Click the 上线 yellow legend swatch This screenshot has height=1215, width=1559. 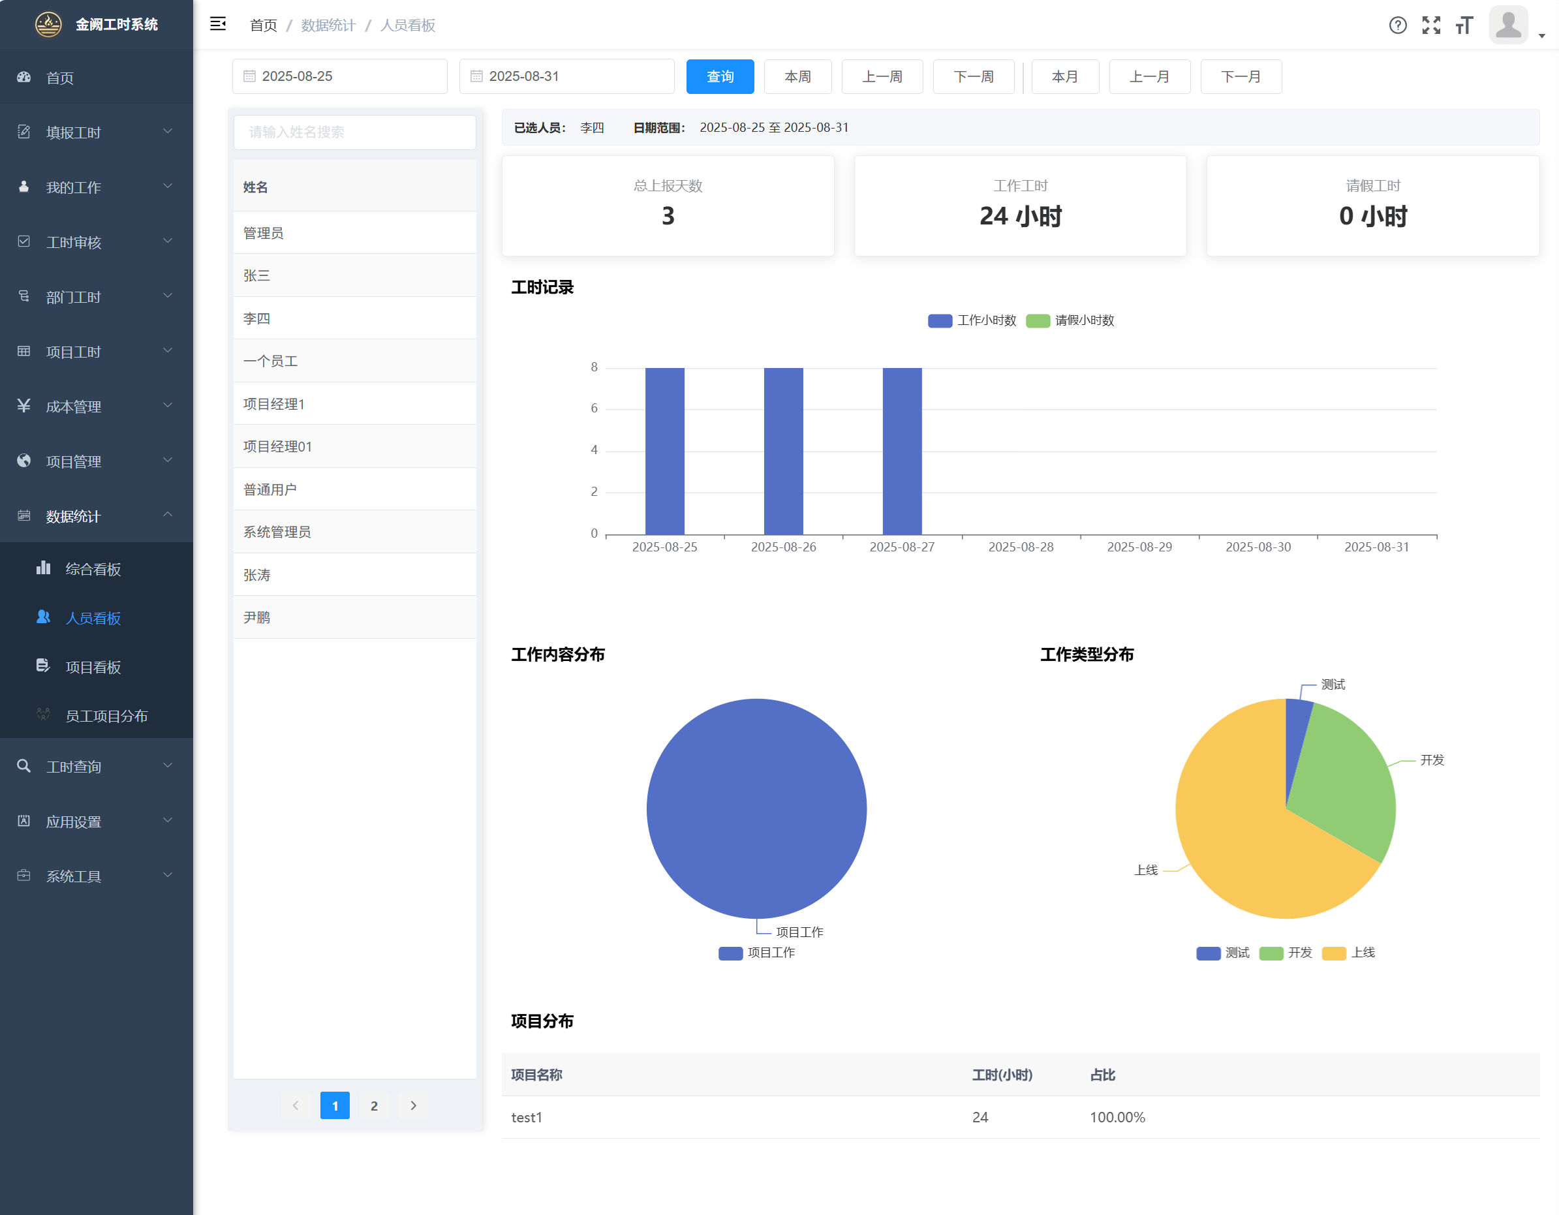(1333, 953)
